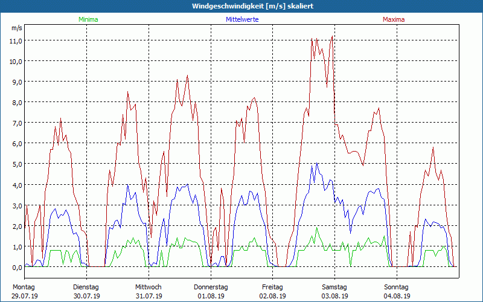This screenshot has width=483, height=302.
Task: Click the chart title Windgeschwindigkeit [m/s] skaliert
Action: click(252, 6)
